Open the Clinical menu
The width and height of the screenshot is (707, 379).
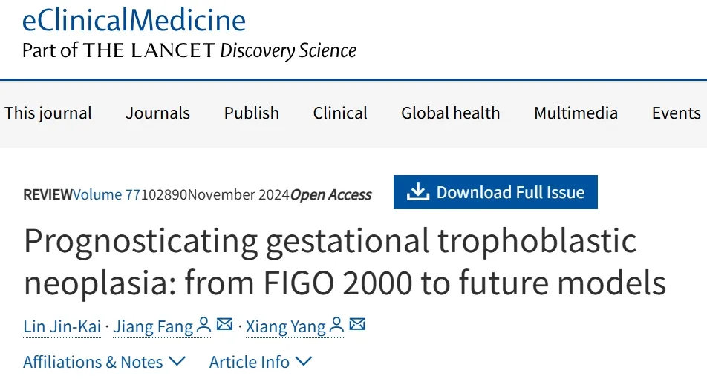tap(340, 113)
